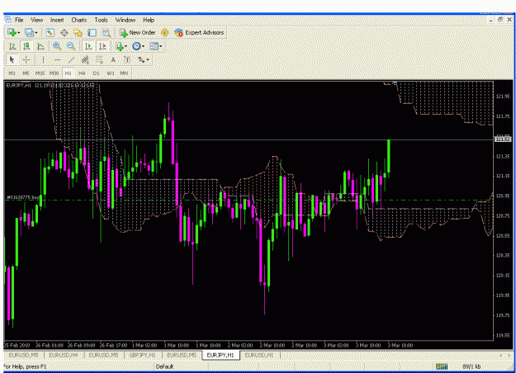Select the MN timeframe button

[x=124, y=73]
